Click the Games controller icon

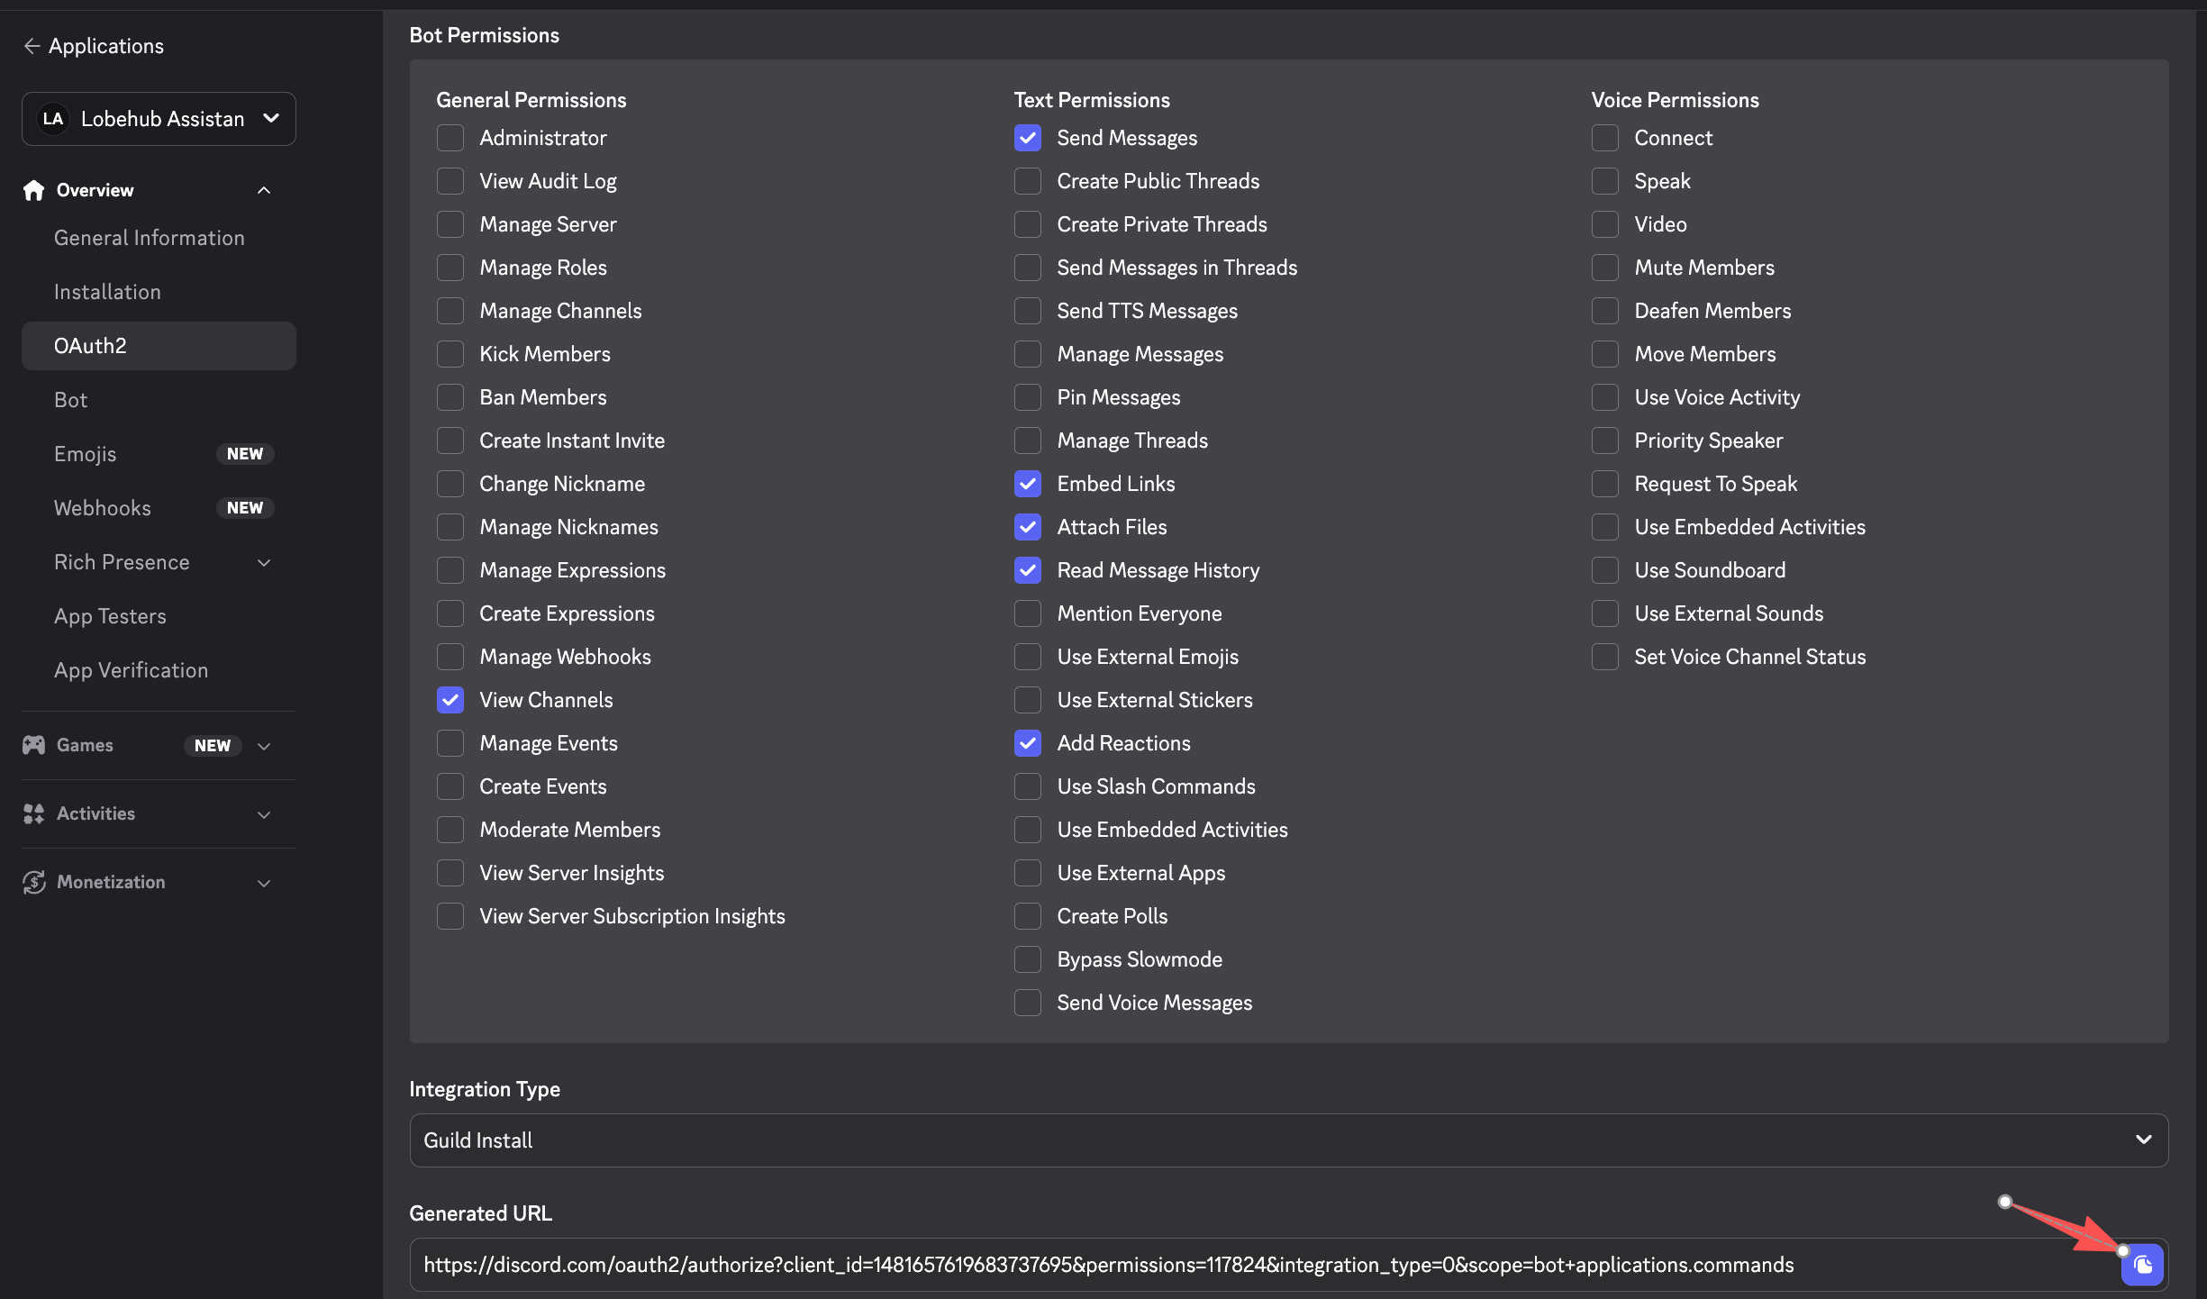pos(34,745)
